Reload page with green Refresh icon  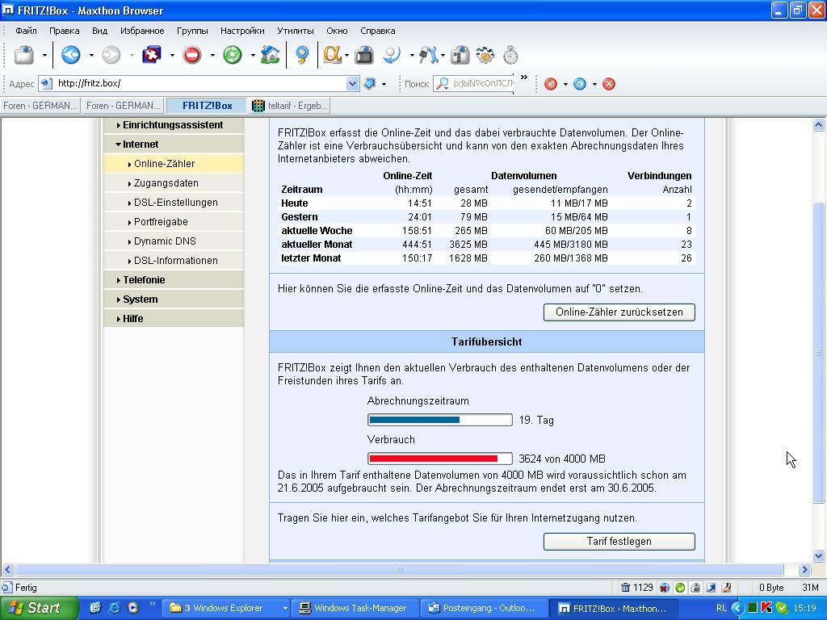(233, 55)
